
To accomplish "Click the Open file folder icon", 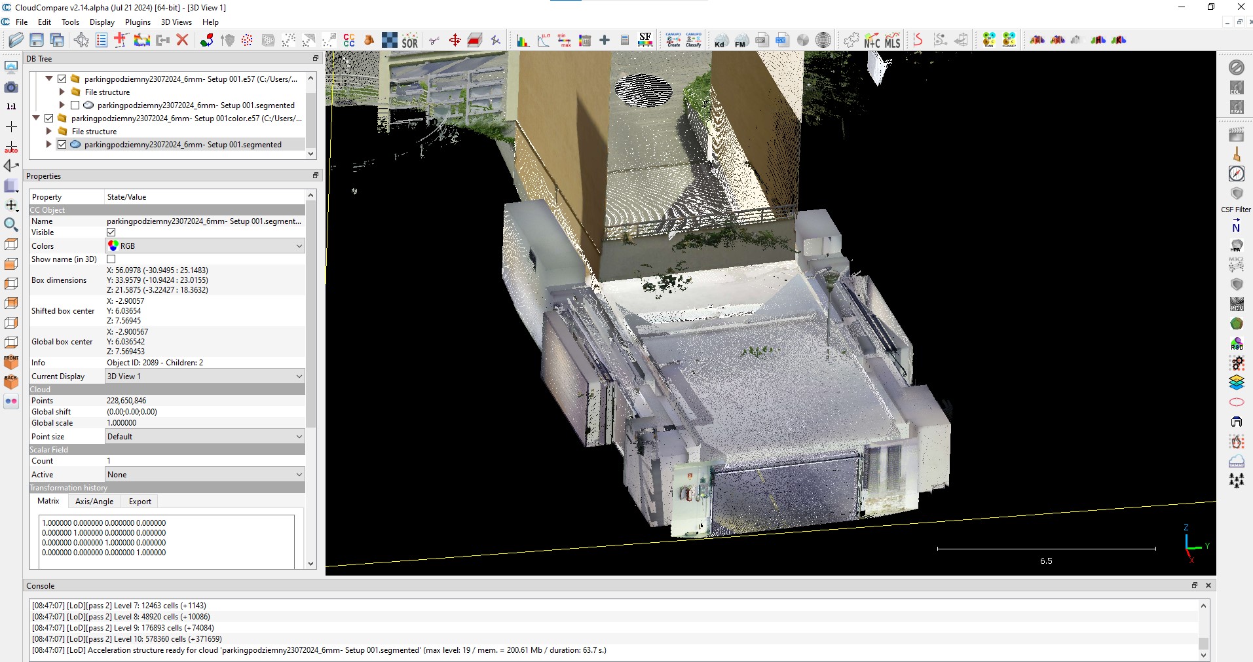I will pos(16,41).
